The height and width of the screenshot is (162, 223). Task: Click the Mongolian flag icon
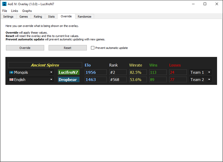[x=11, y=72]
